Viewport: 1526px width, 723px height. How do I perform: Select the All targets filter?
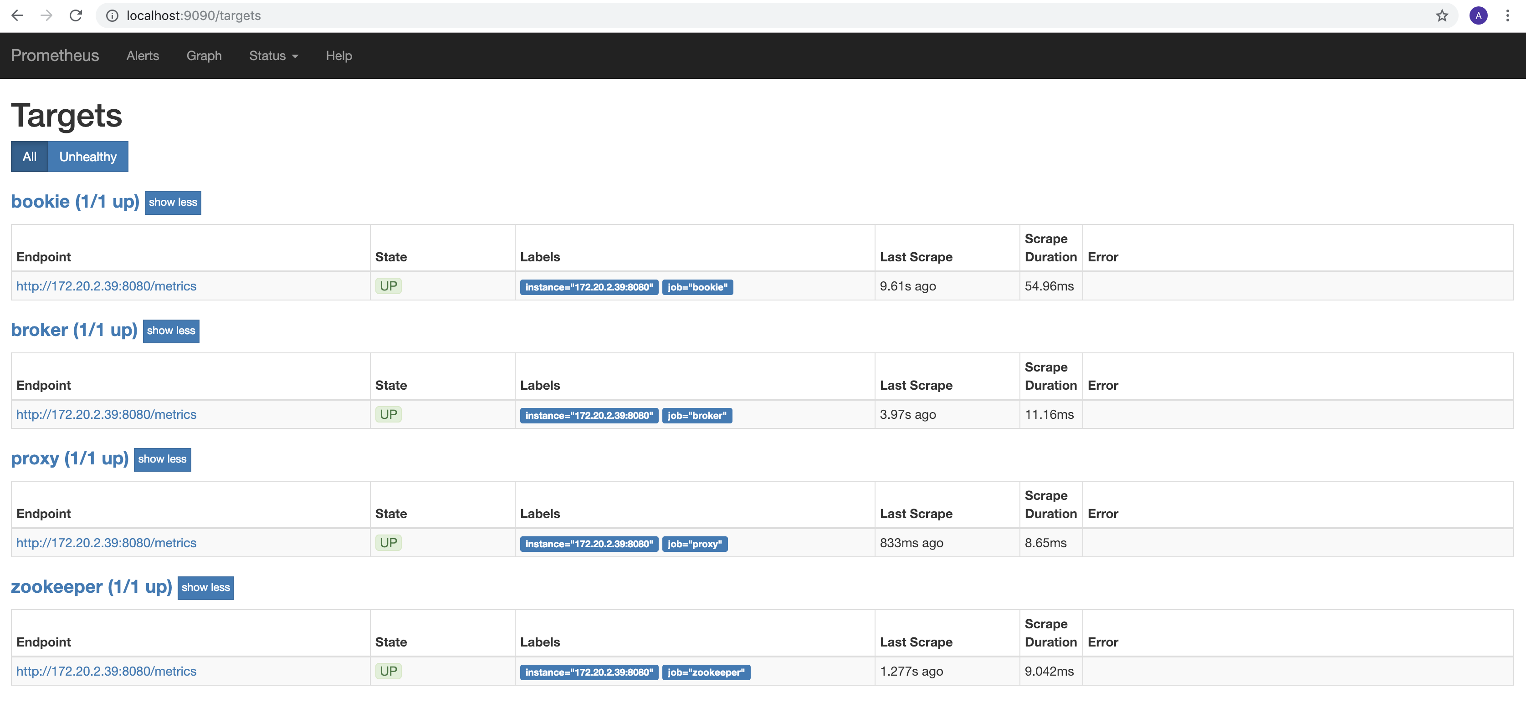tap(29, 157)
